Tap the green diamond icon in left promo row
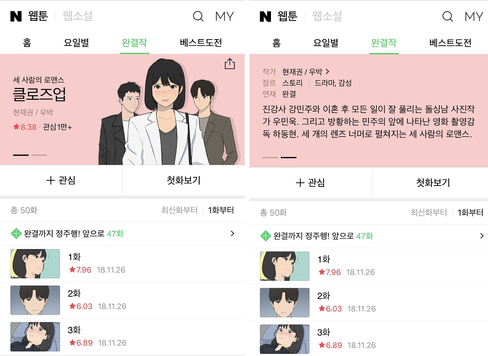 point(16,233)
